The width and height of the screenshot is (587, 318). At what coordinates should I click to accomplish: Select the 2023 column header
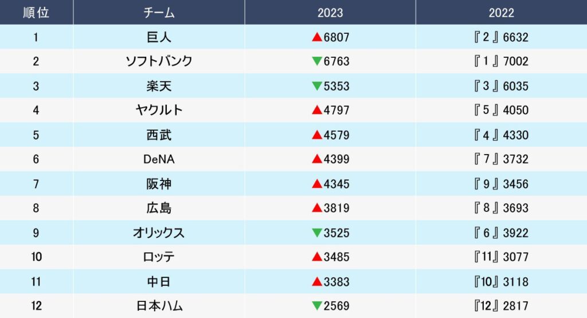point(330,13)
